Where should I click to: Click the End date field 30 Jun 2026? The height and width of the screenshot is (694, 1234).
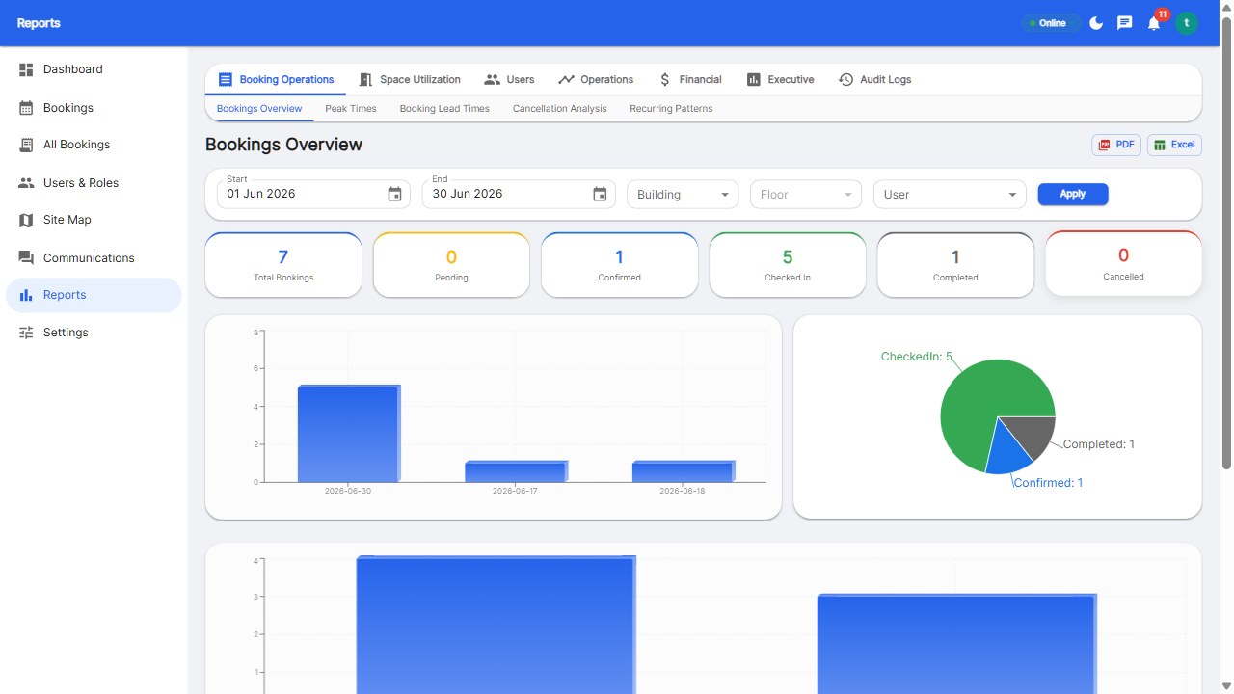coord(520,195)
